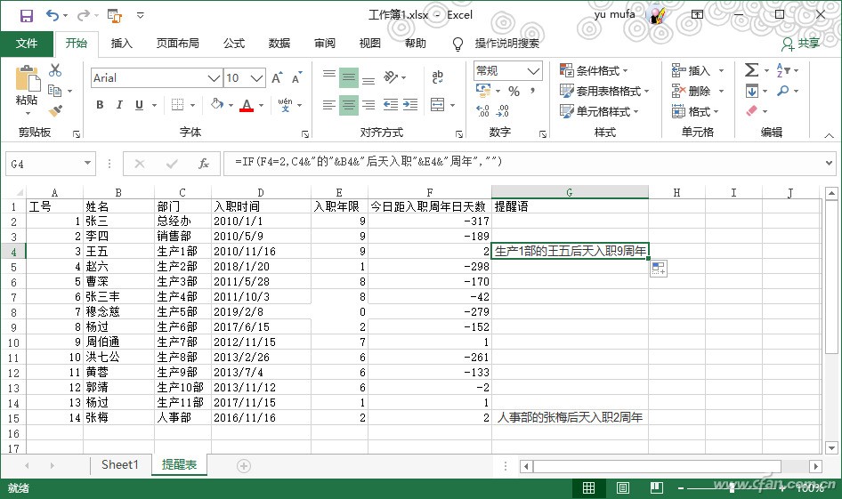This screenshot has width=842, height=499.
Task: Click the AutoSum sigma icon
Action: click(x=751, y=70)
